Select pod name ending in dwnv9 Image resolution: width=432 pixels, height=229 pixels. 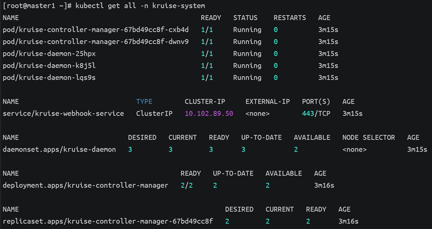[x=96, y=42]
